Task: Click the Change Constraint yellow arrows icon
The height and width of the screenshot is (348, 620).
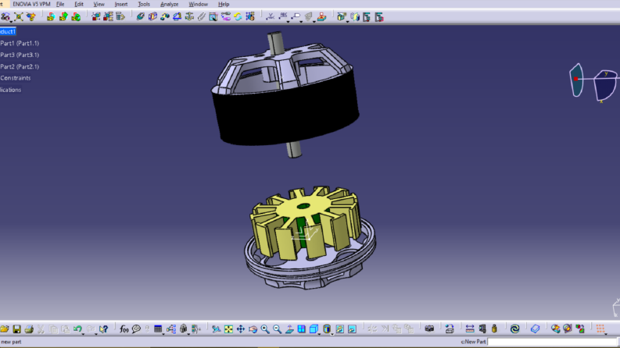Action: [238, 16]
